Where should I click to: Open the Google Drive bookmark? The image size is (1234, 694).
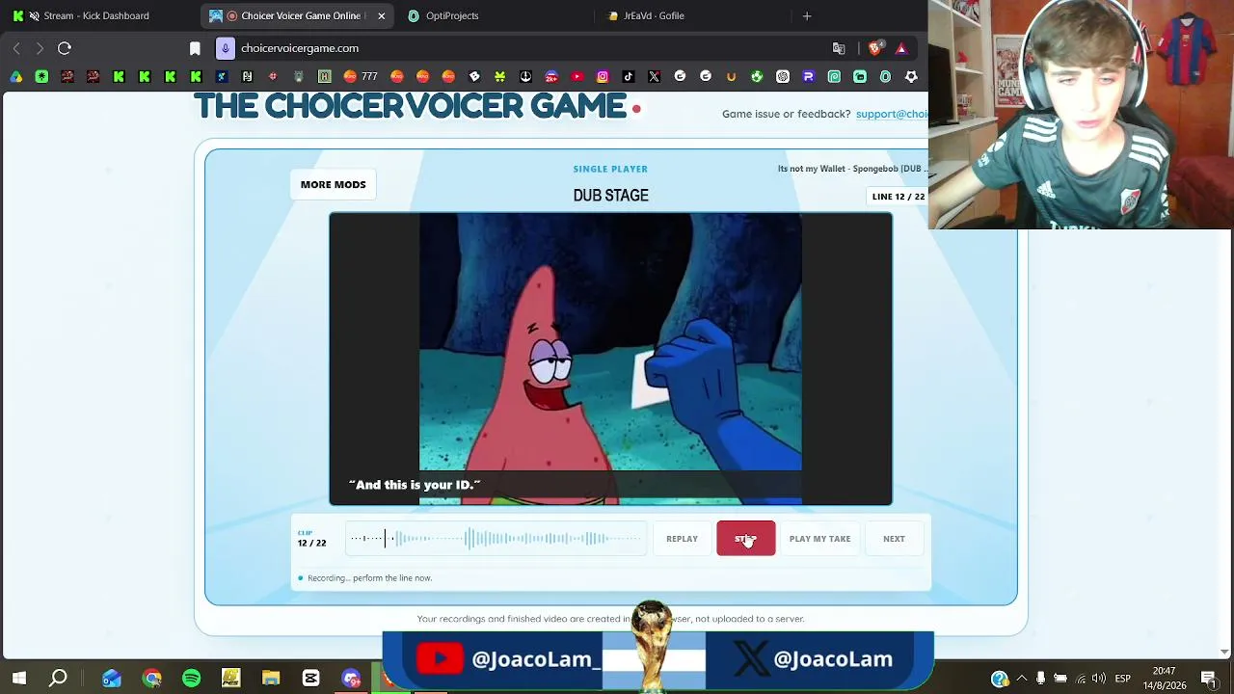16,77
